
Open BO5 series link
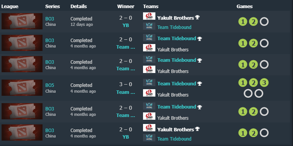click(x=50, y=85)
